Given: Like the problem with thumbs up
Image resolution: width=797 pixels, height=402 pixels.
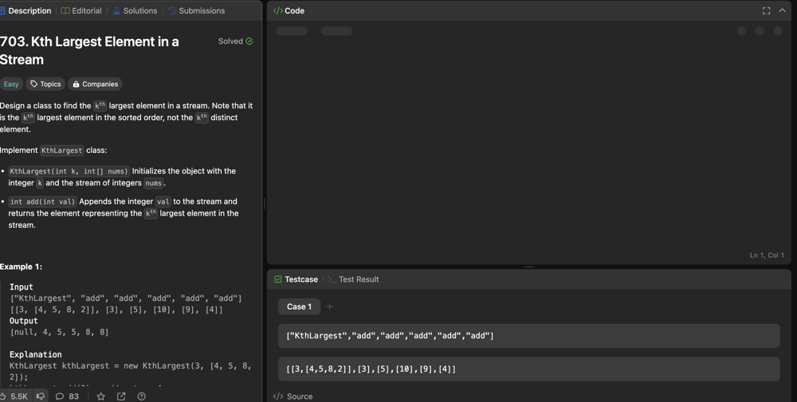Looking at the screenshot, I should point(5,396).
